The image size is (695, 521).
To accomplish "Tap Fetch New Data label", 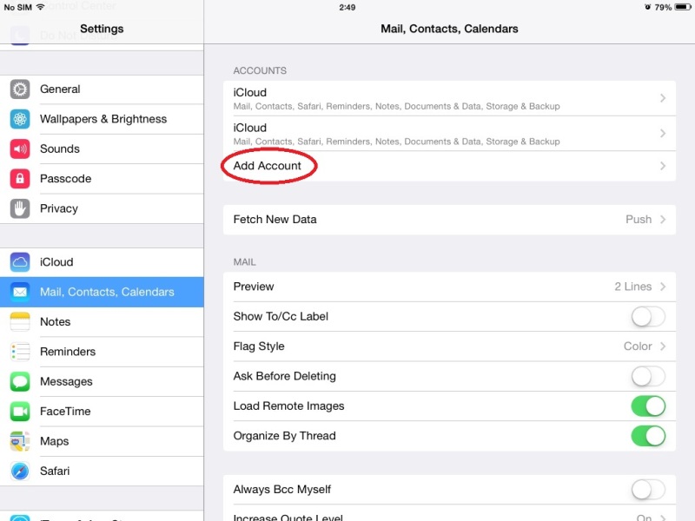I will pyautogui.click(x=275, y=220).
